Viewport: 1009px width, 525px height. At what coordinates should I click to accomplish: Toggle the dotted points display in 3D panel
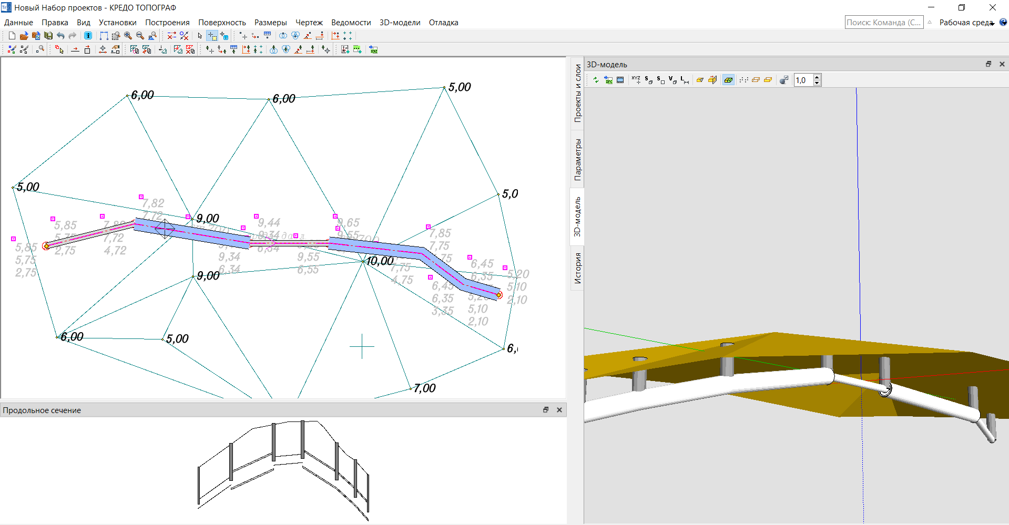click(743, 80)
